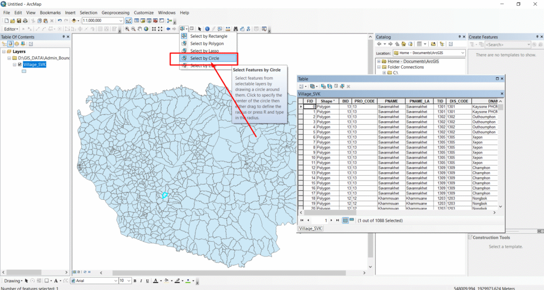Click the Fixed Zoom In icon
Viewport: 544px width, 290px height.
click(x=154, y=29)
